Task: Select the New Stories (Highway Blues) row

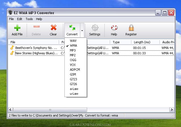Action: [91, 53]
